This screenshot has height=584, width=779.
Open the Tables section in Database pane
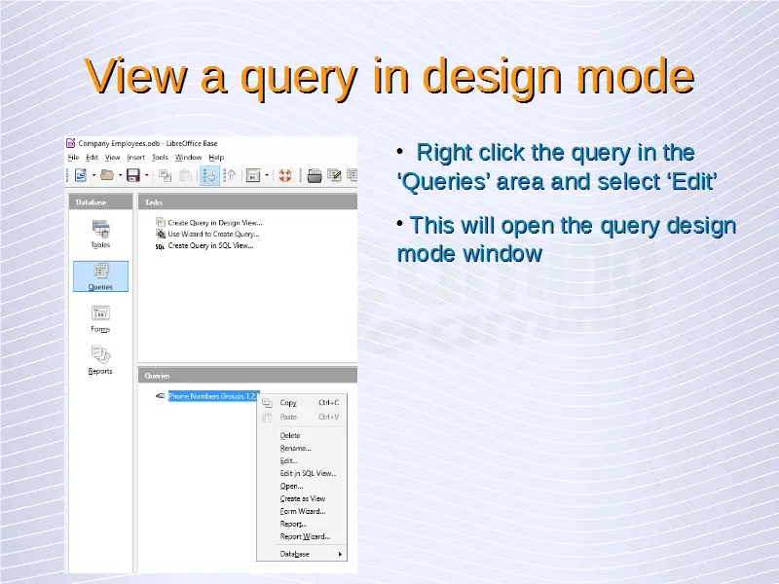[x=100, y=232]
